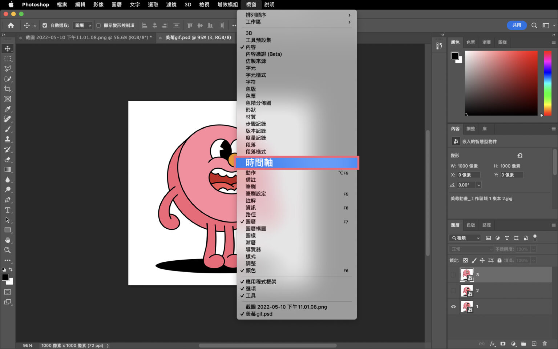Toggle the 自動選取 checkbox
This screenshot has height=349, width=558.
(45, 25)
